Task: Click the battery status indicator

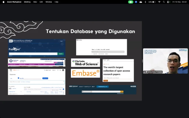Action: [x=152, y=2]
